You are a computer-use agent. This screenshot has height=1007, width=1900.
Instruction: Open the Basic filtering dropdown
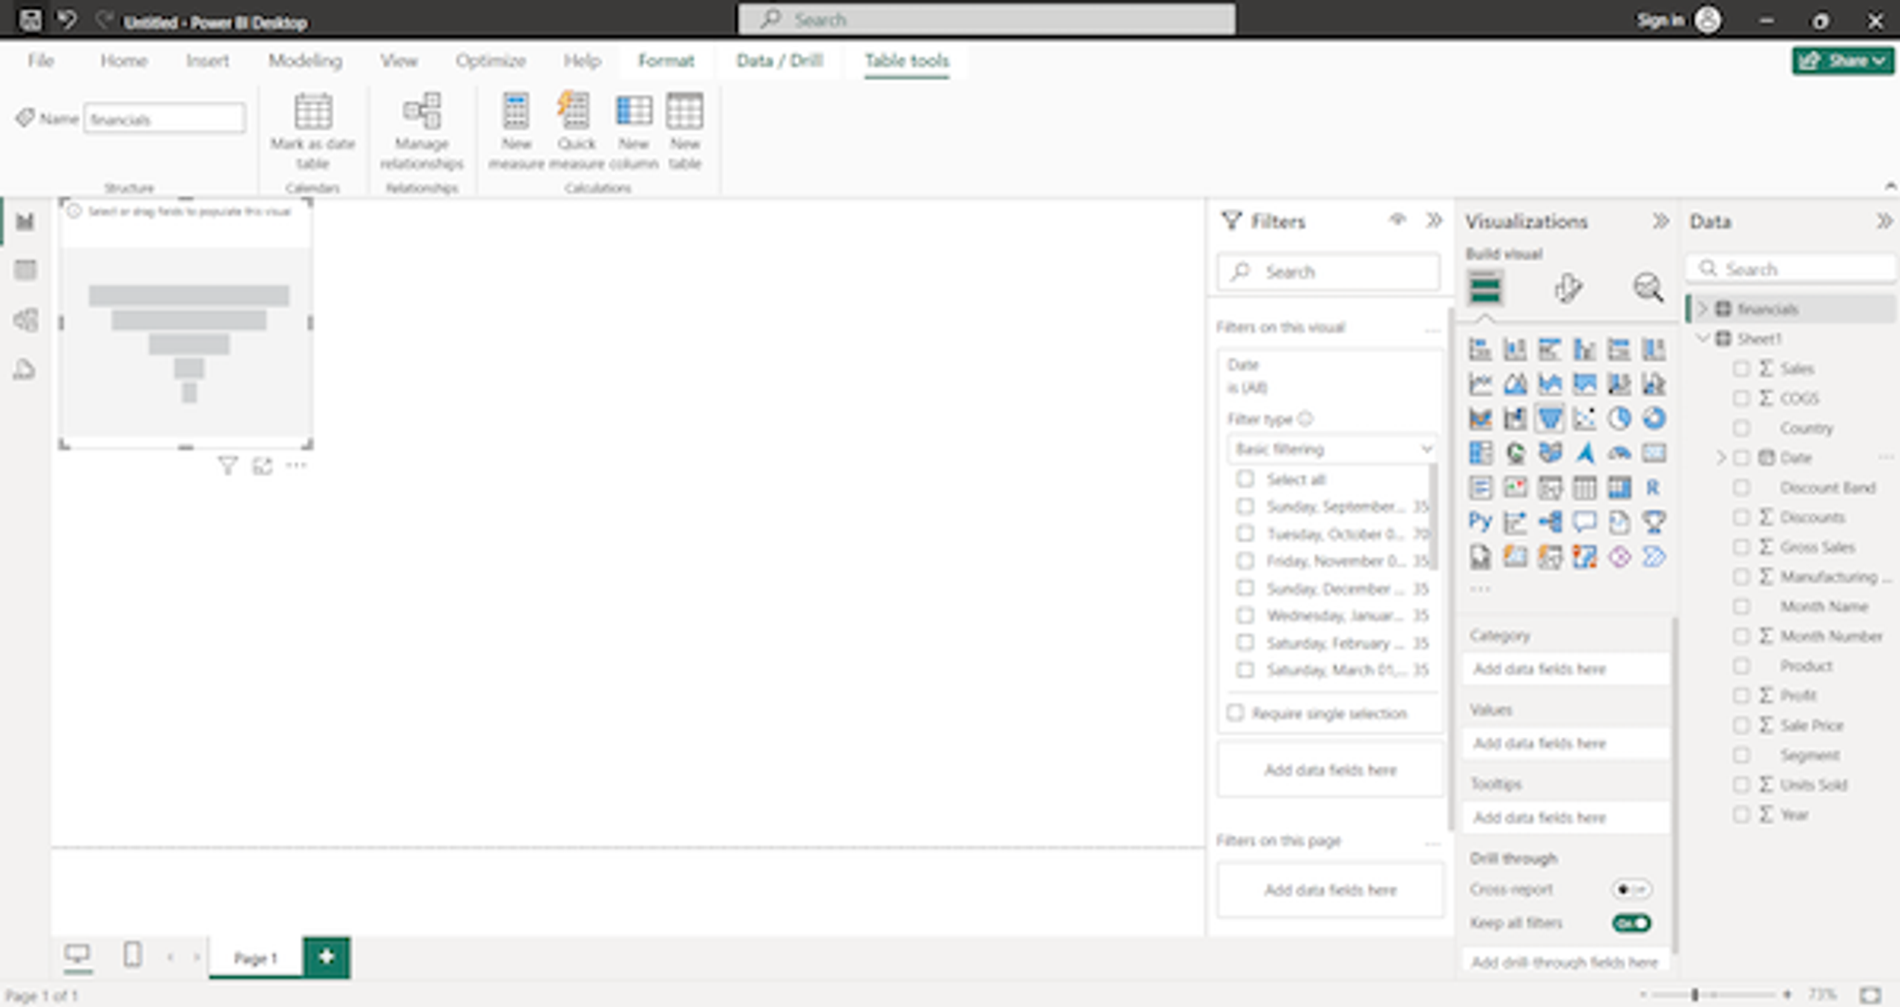pos(1332,449)
